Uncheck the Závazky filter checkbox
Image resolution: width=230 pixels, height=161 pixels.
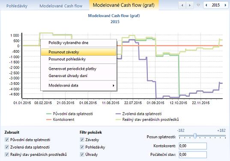click(82, 140)
